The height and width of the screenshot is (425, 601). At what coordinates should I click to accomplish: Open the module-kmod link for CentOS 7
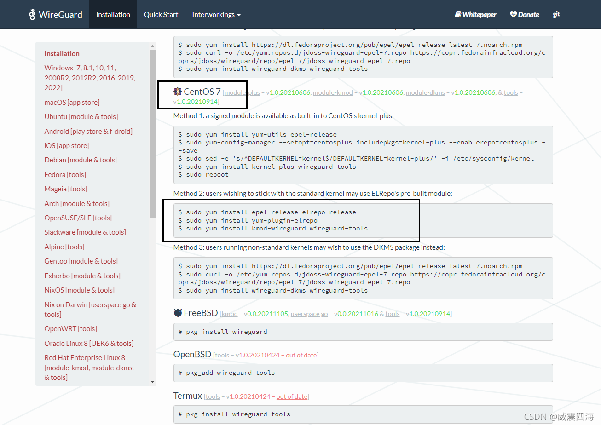click(333, 92)
